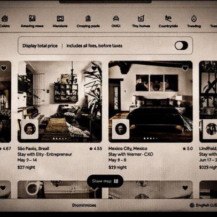This screenshot has width=217, height=217.
Task: Click the Show map button
Action: [x=105, y=181]
